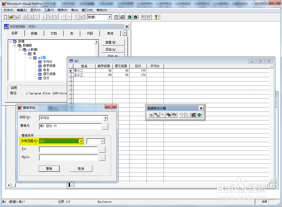Click the 取消 button in the dialog
This screenshot has height=207, width=282.
point(81,169)
